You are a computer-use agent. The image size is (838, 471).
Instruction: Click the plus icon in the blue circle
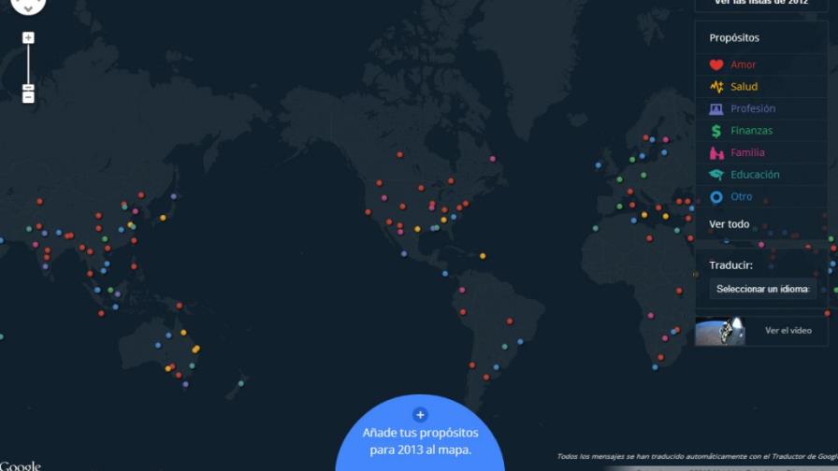(420, 414)
